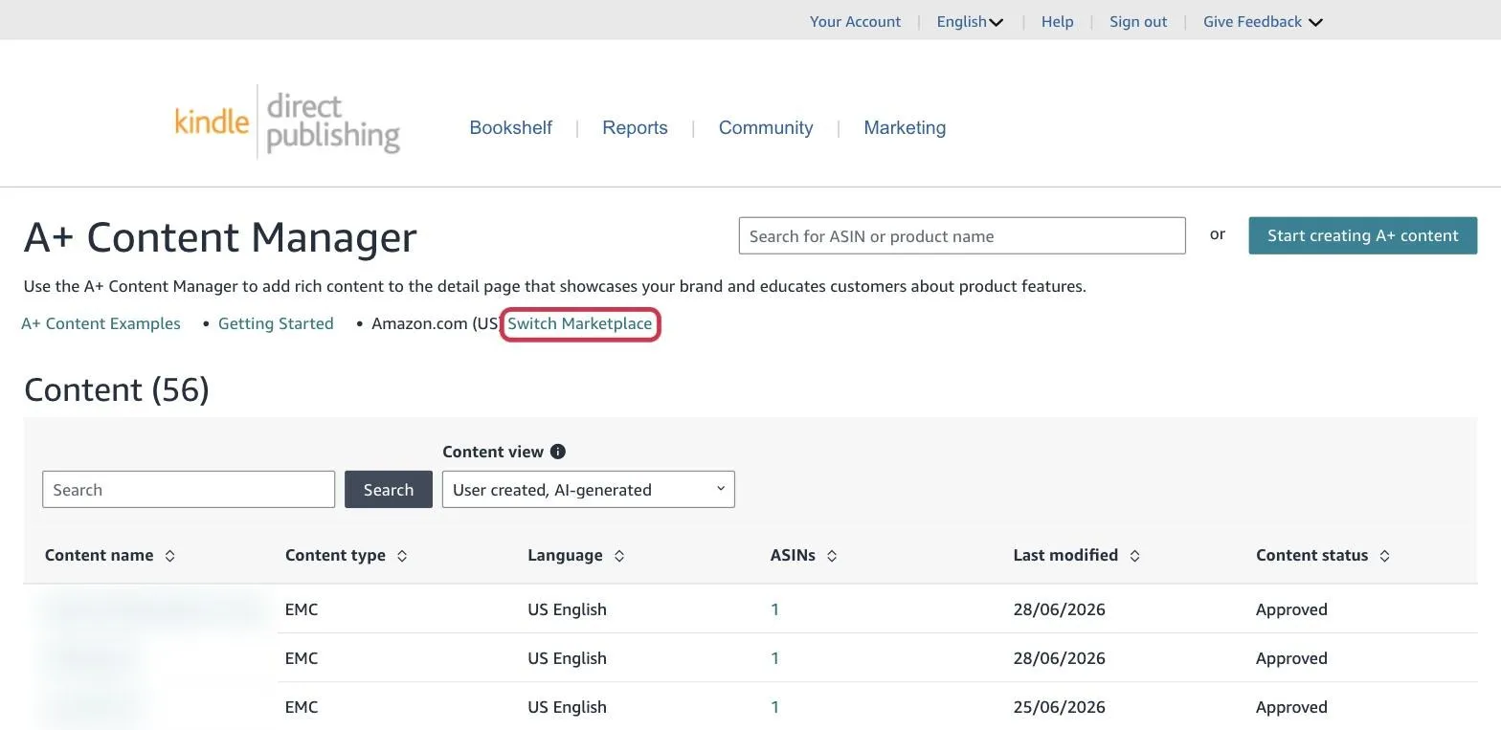Open the Content view dropdown
The height and width of the screenshot is (730, 1501).
pyautogui.click(x=588, y=489)
